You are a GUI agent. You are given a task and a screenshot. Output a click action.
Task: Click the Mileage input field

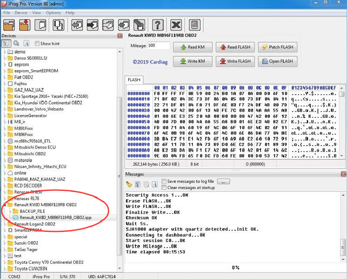(158, 46)
